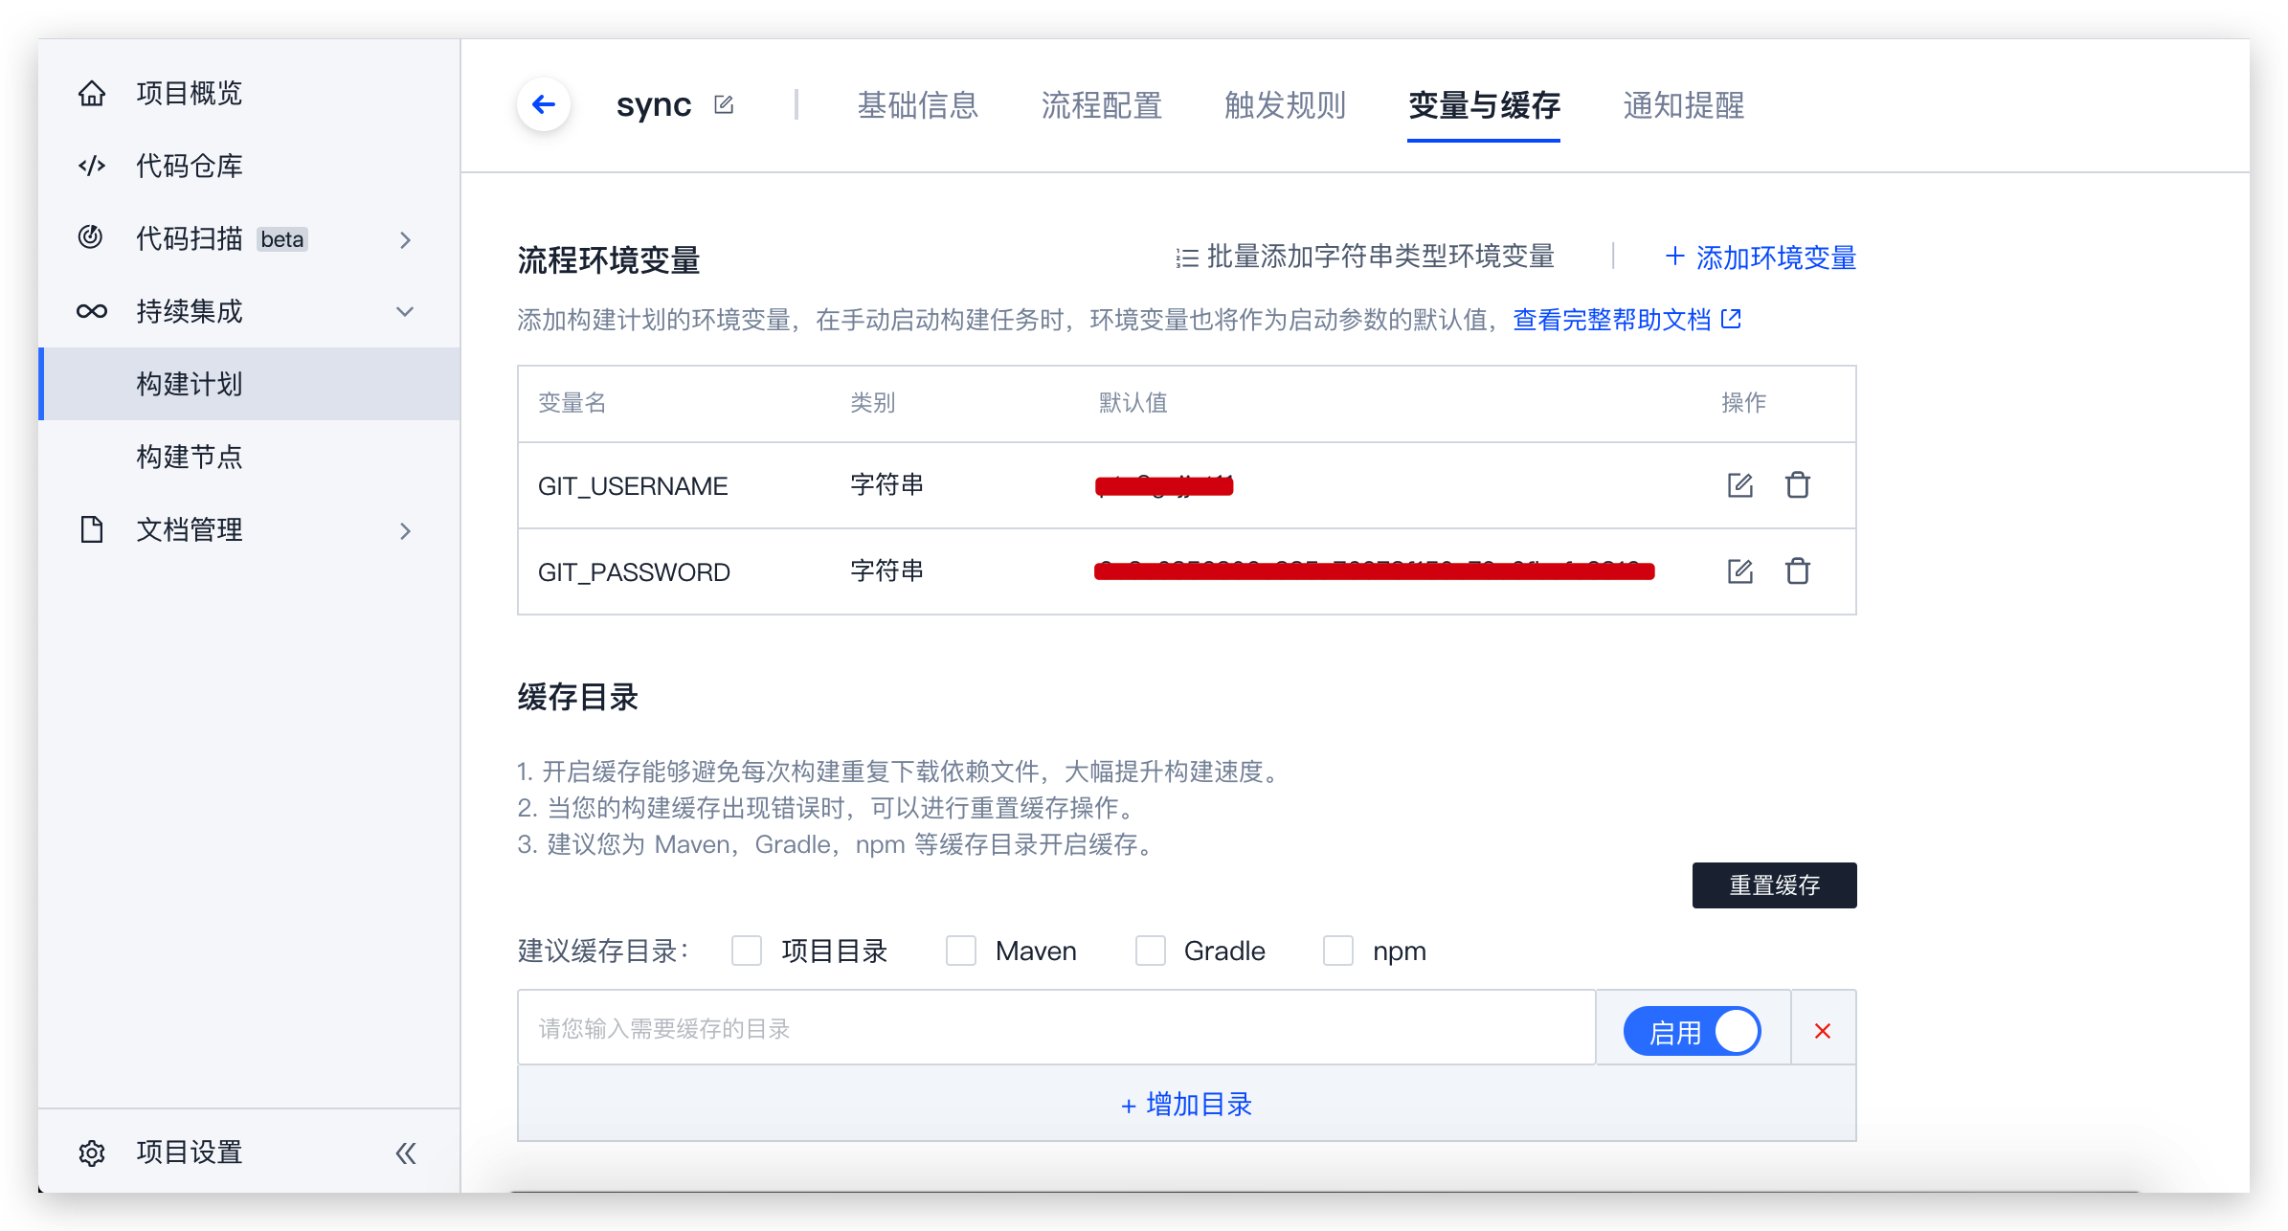The height and width of the screenshot is (1231, 2288).
Task: Expand the 文档管理 menu chevron
Action: coord(406,530)
